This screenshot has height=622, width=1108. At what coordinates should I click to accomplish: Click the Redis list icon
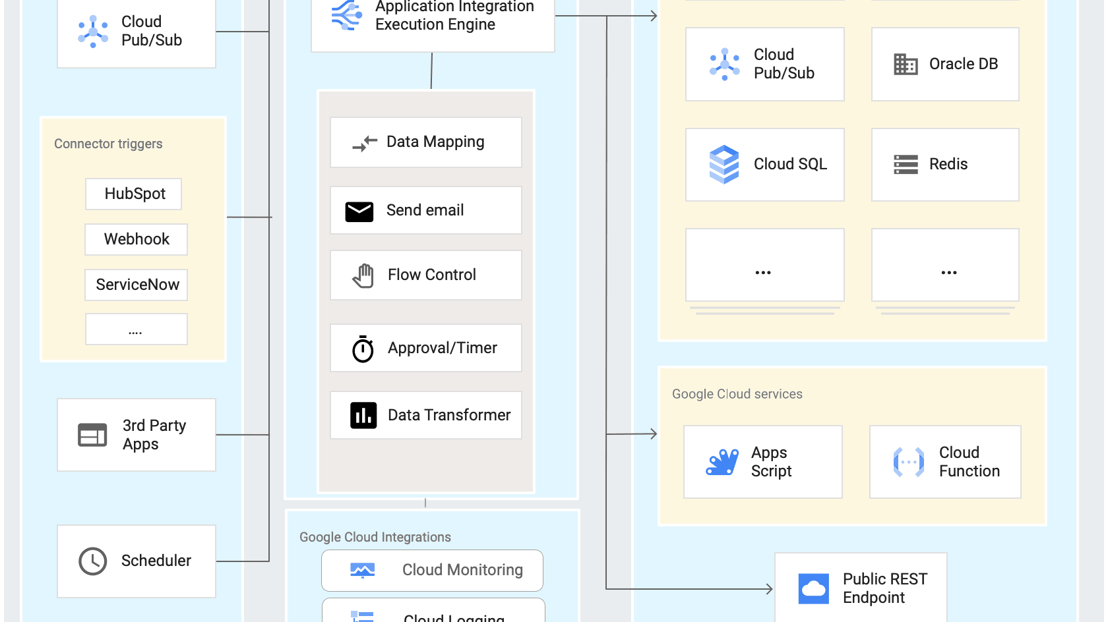click(906, 165)
